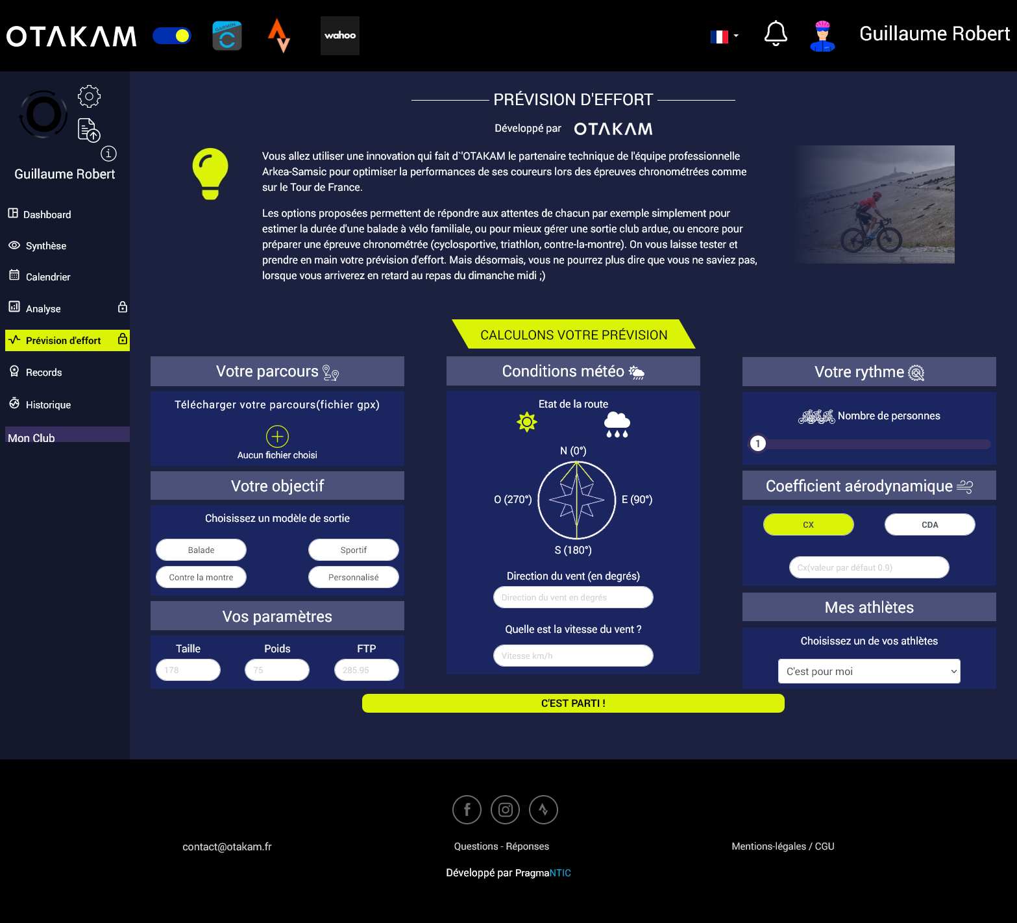Viewport: 1017px width, 923px height.
Task: Select rainy wet road condition
Action: [617, 425]
